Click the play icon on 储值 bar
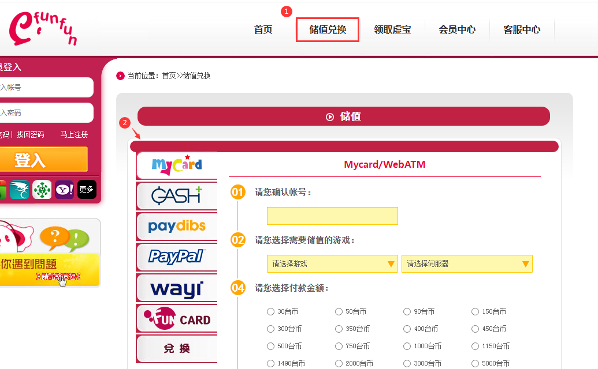 click(x=330, y=117)
